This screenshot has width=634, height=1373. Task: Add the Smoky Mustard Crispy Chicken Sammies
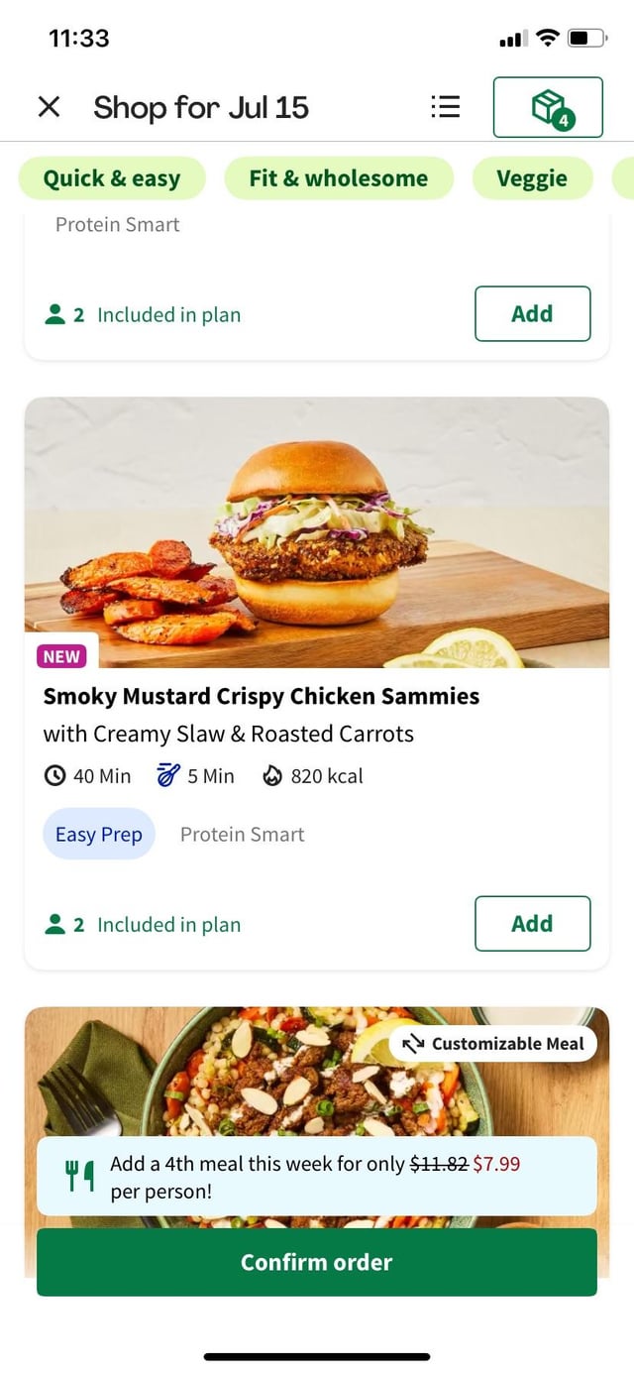532,924
